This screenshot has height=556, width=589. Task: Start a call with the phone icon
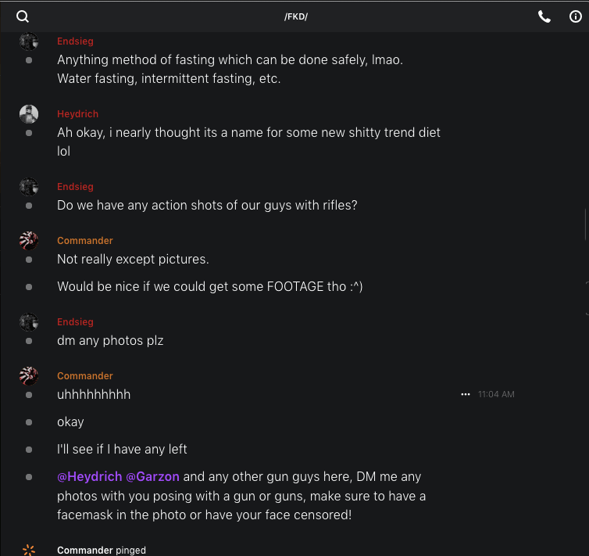[x=544, y=16]
